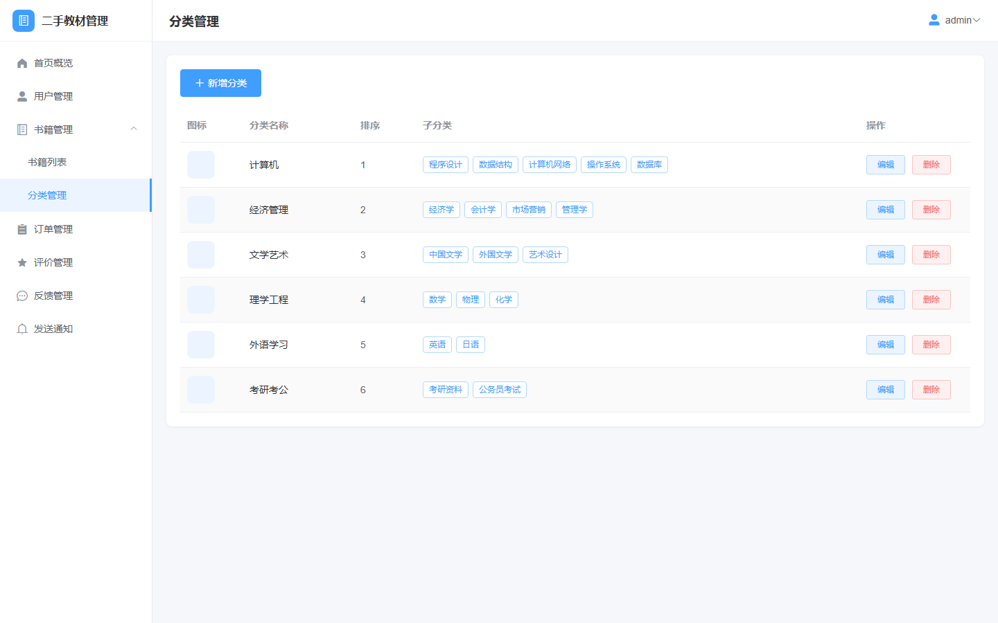Edit the 外语学习 category
The image size is (998, 623).
point(885,345)
